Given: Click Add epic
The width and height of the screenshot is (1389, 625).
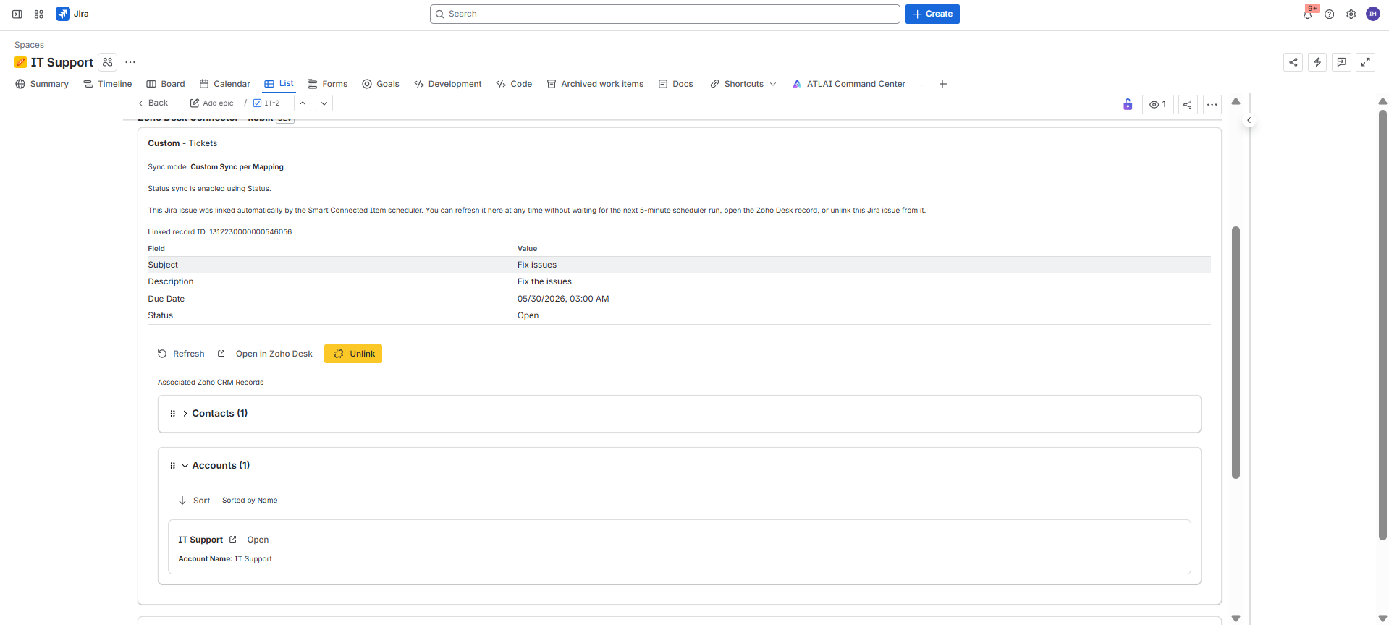Looking at the screenshot, I should click(211, 103).
